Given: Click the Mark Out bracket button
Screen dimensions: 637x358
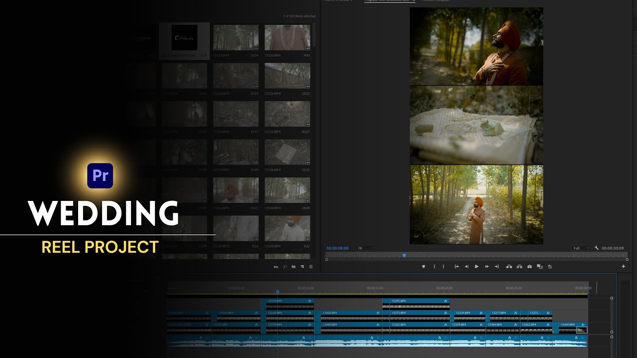Looking at the screenshot, I should point(443,267).
